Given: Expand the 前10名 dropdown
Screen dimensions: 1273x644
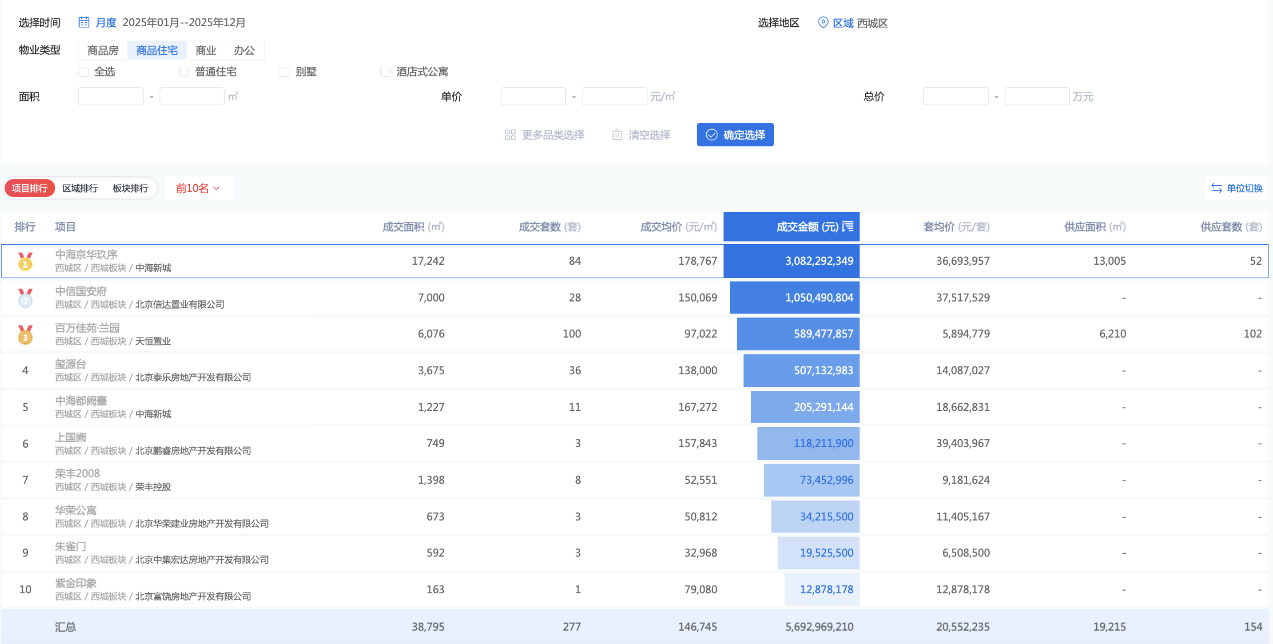Looking at the screenshot, I should pos(198,188).
